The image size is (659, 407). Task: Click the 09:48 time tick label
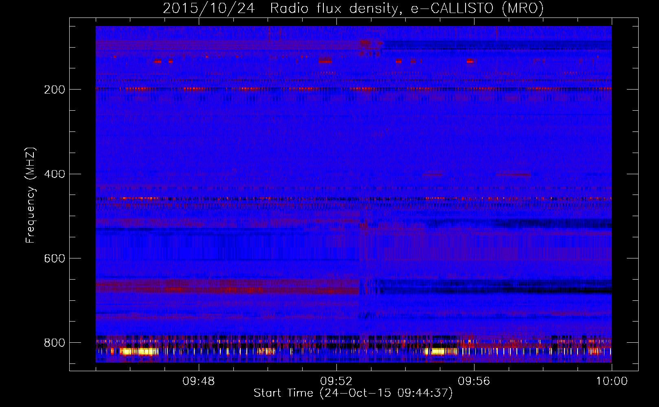tap(198, 381)
